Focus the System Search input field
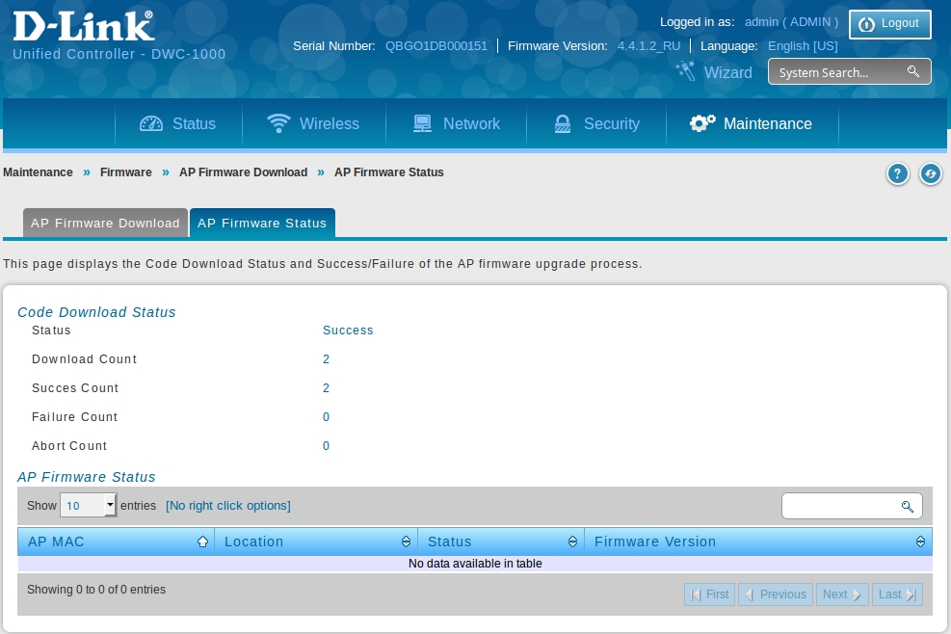Screen dimensions: 951x634 click(x=838, y=72)
